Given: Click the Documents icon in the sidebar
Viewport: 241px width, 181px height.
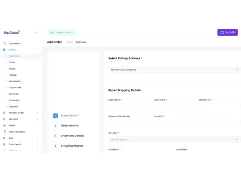Looking at the screenshot, I should click(4, 144).
